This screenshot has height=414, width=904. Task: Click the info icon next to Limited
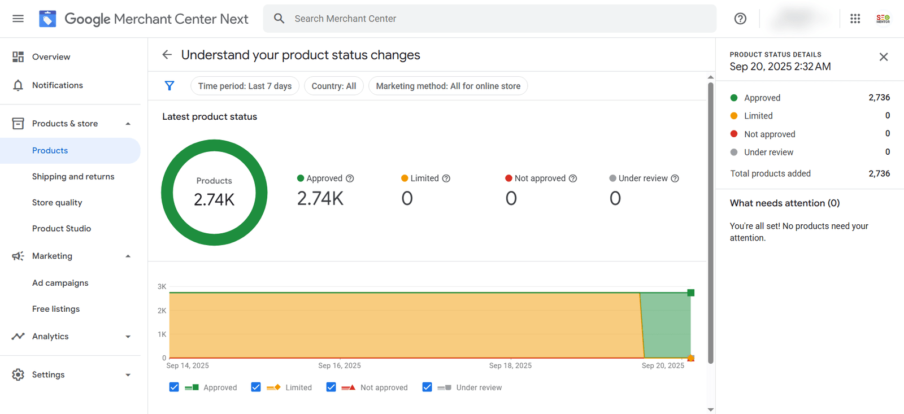446,178
